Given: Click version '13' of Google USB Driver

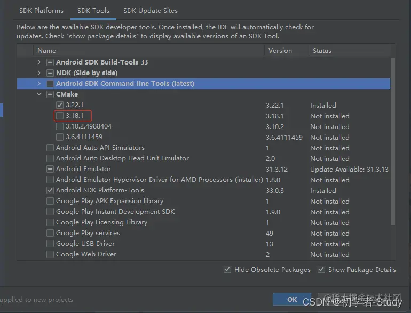Looking at the screenshot, I should tap(270, 244).
